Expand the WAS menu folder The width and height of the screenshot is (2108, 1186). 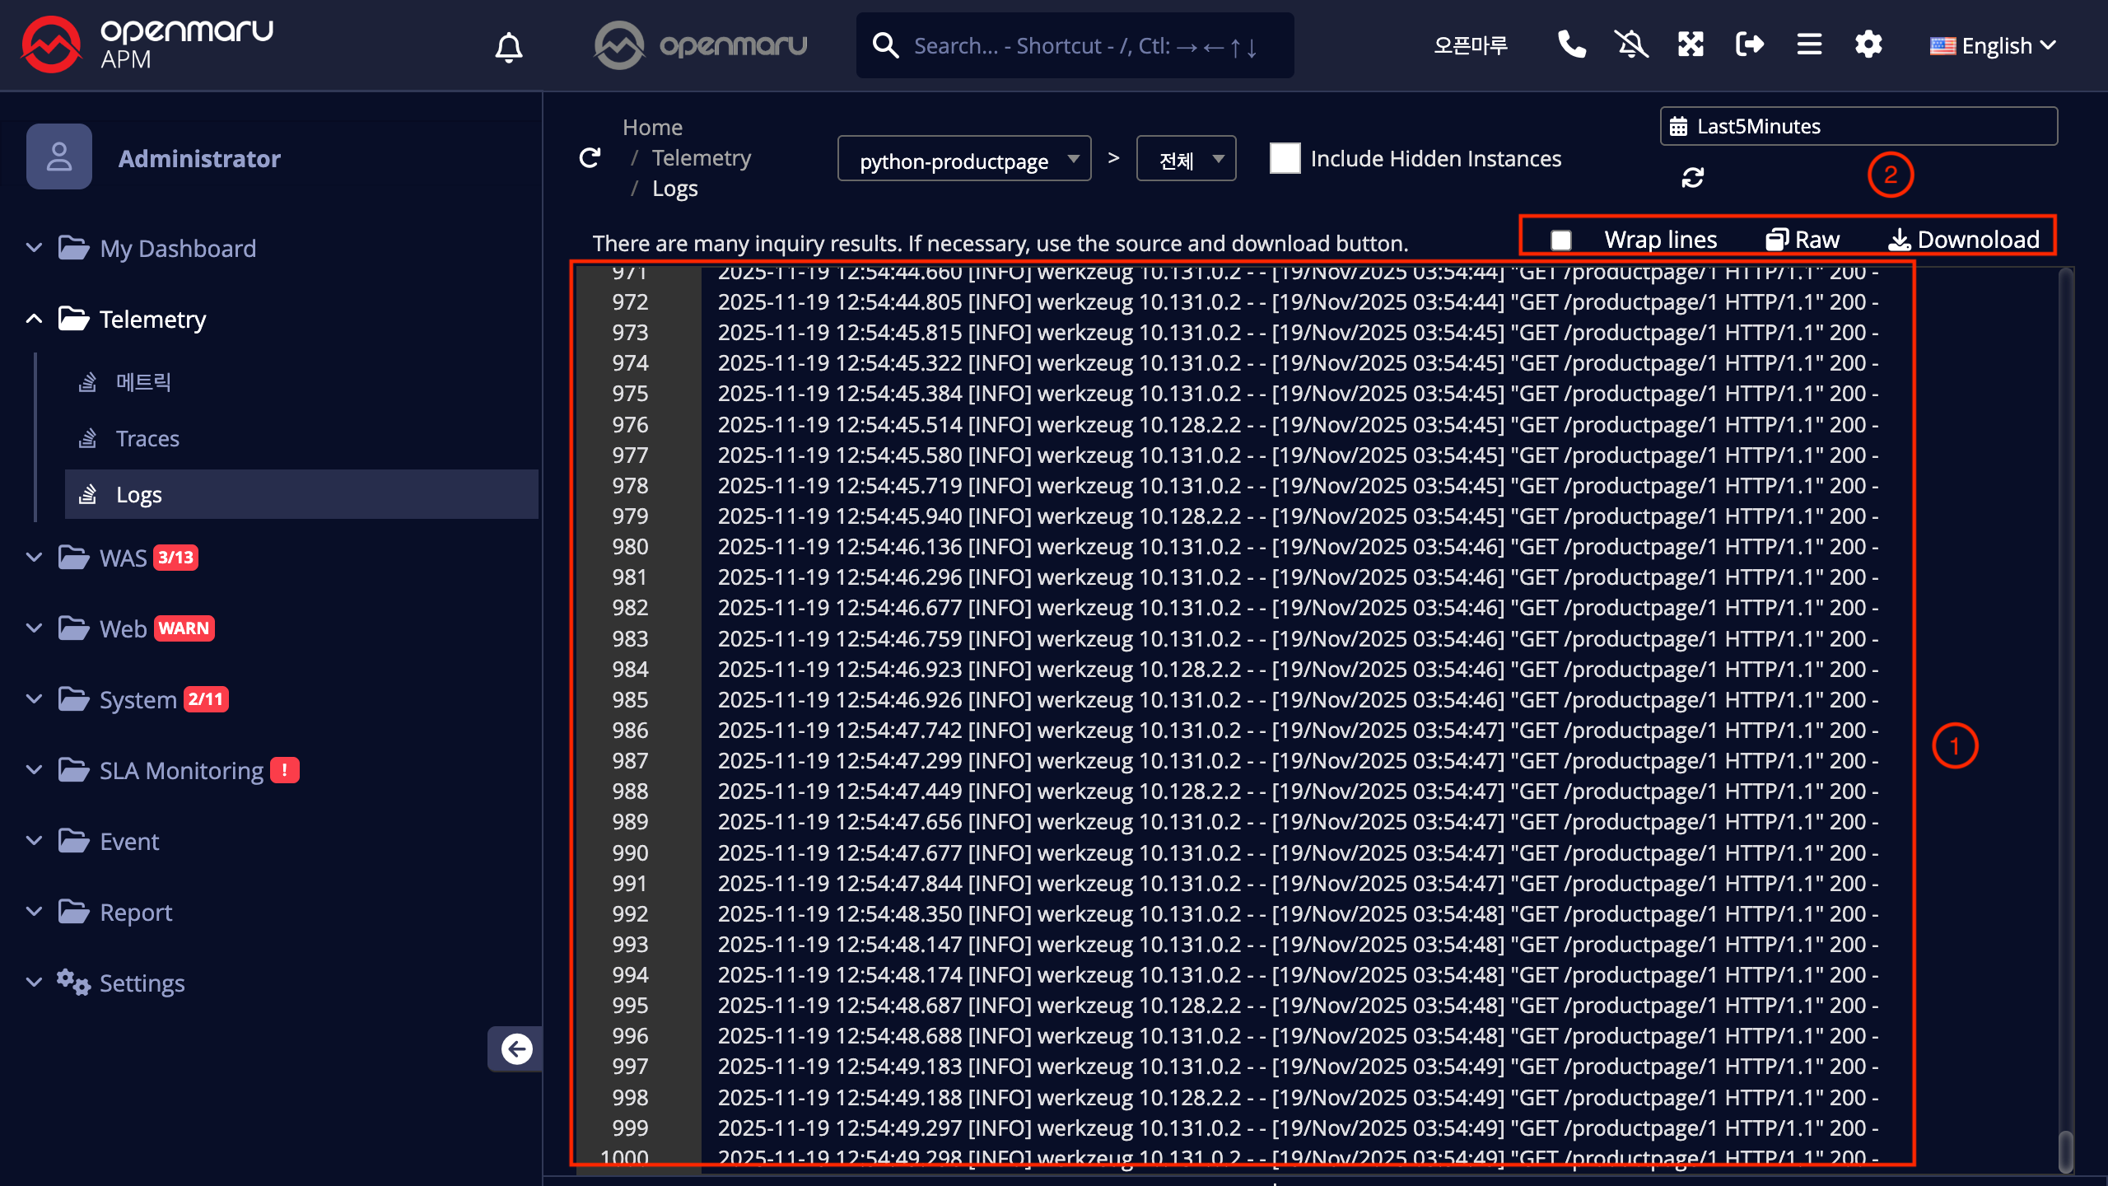124,558
